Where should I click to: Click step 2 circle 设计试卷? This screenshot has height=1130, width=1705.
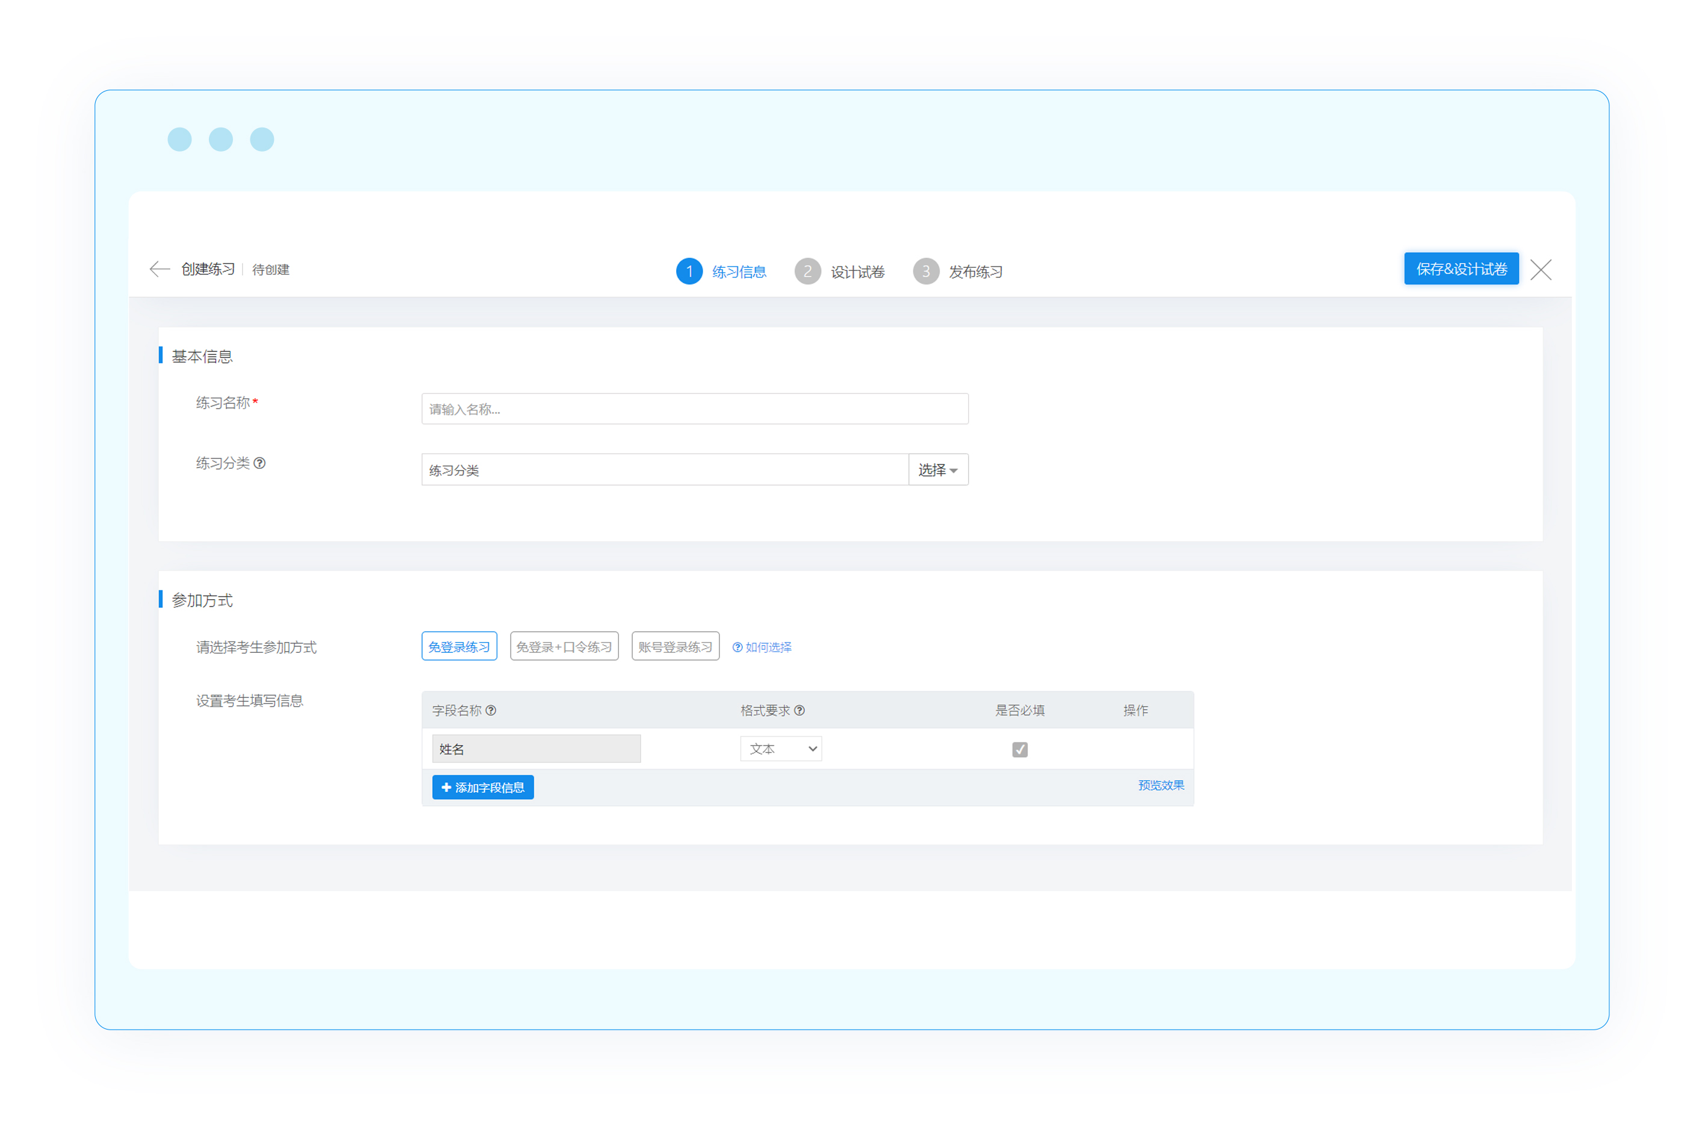tap(807, 272)
